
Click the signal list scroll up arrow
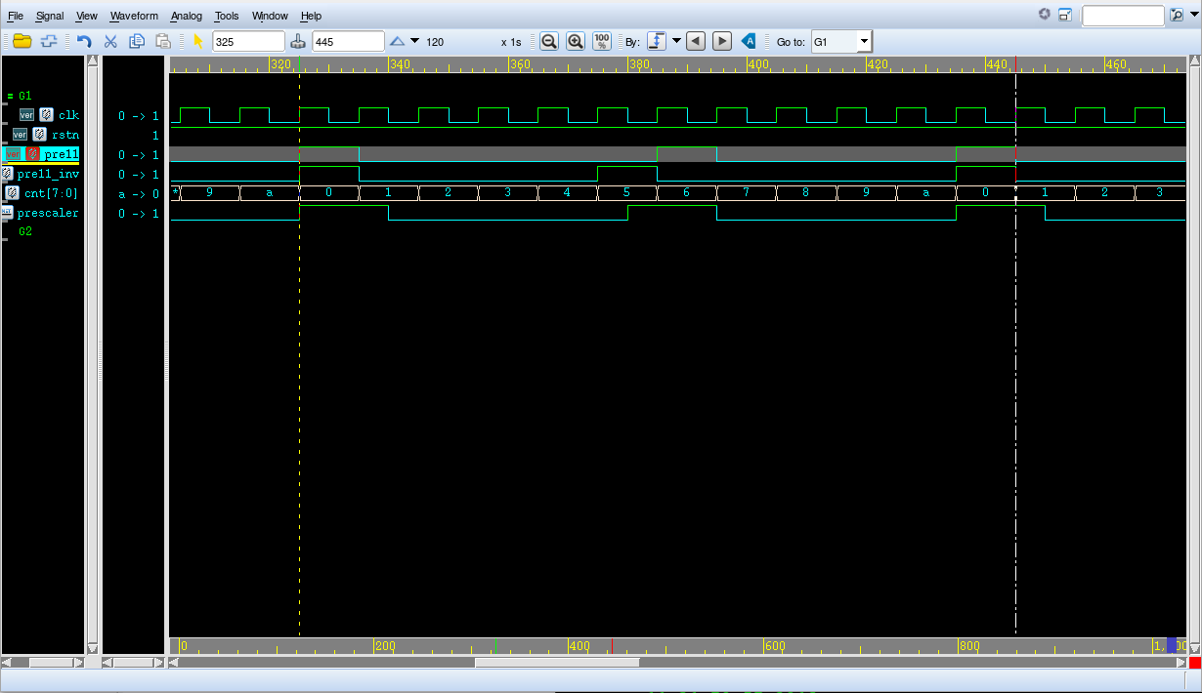tap(93, 61)
